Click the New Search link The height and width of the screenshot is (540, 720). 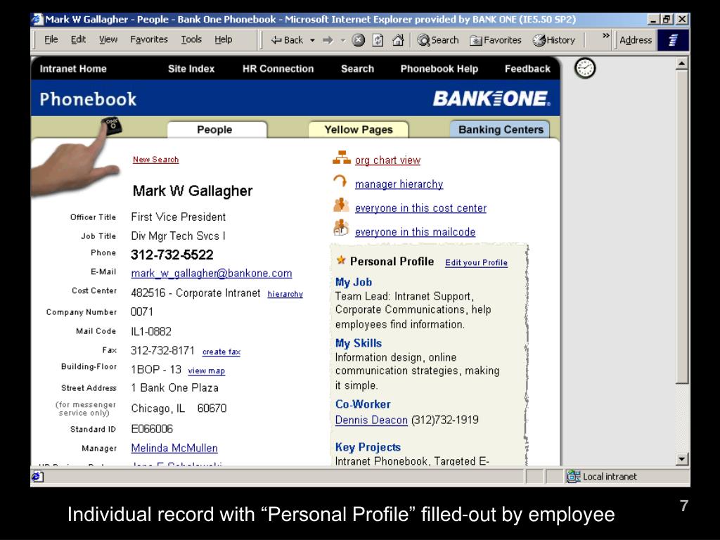point(155,160)
